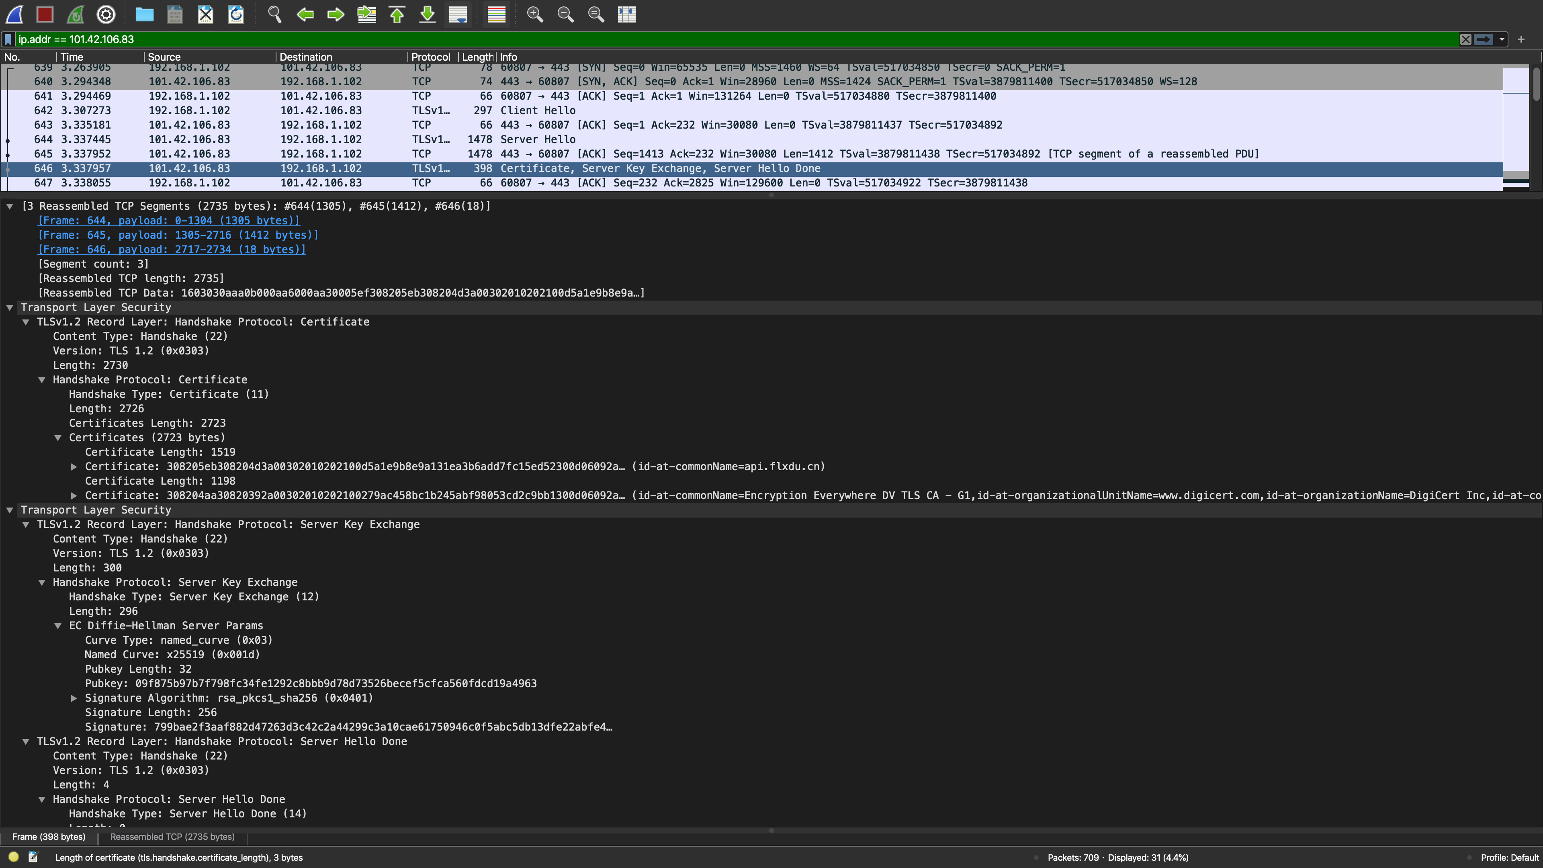This screenshot has height=868, width=1543.
Task: Click the start capture shark fin icon
Action: click(x=14, y=14)
